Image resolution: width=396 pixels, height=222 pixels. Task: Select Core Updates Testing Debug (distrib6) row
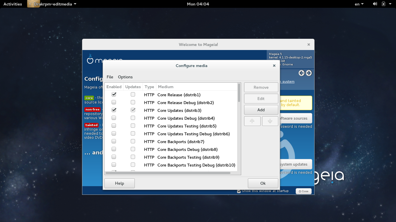[171, 134]
